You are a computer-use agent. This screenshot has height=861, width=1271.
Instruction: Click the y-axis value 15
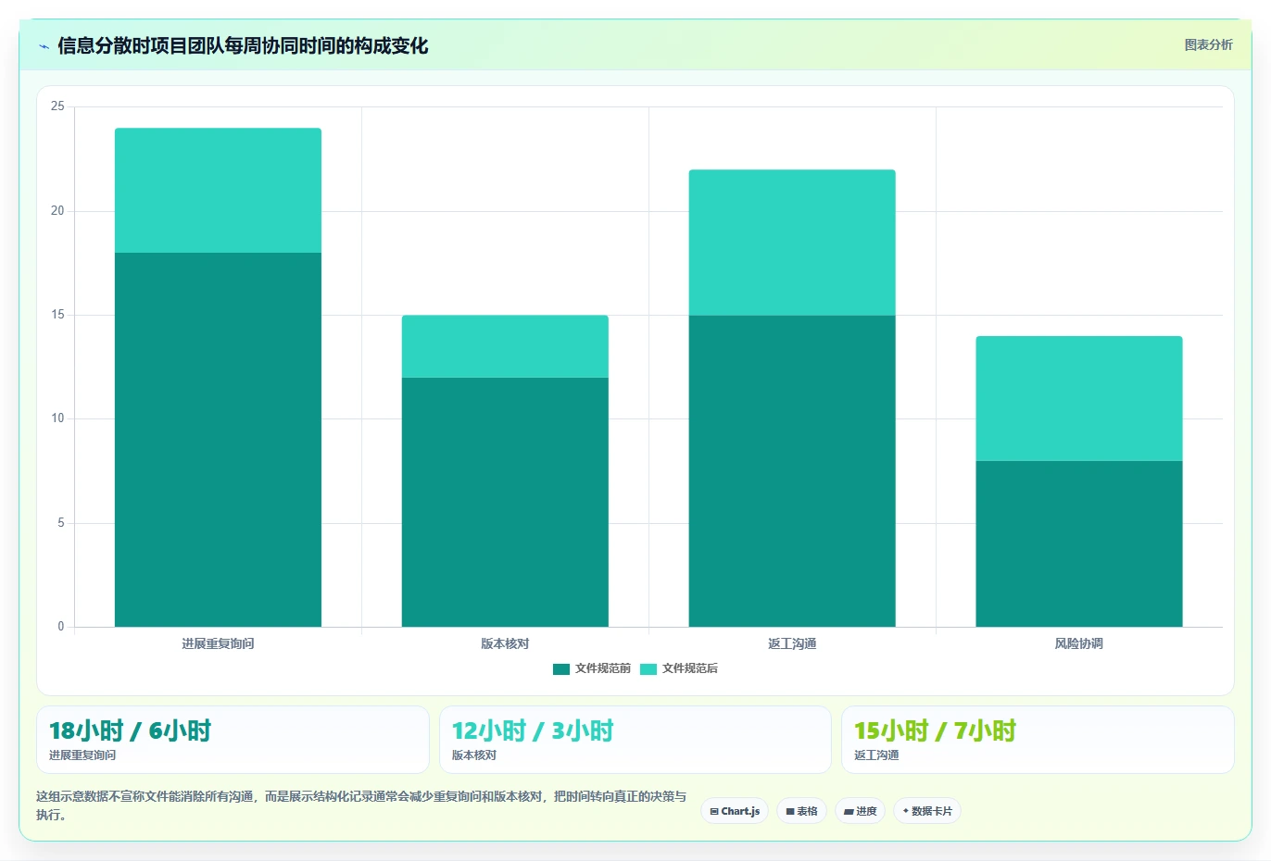pos(57,315)
